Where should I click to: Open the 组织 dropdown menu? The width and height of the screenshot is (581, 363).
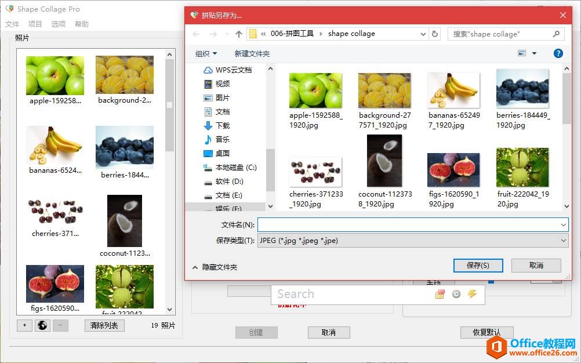(205, 53)
